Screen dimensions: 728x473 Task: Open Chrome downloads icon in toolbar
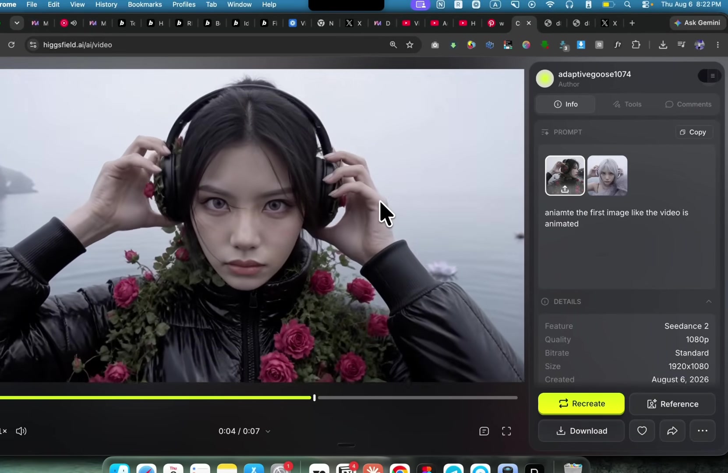[x=663, y=45]
